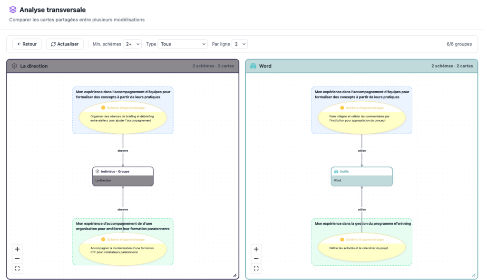Click the subtitle Comparer les cartes partagées
487x280 pixels.
click(77, 19)
